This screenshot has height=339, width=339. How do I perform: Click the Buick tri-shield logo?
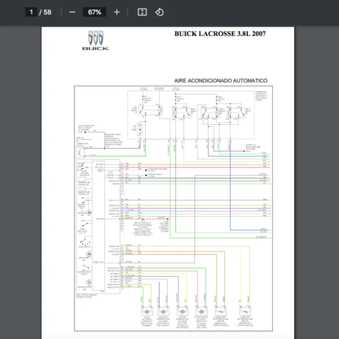click(95, 38)
